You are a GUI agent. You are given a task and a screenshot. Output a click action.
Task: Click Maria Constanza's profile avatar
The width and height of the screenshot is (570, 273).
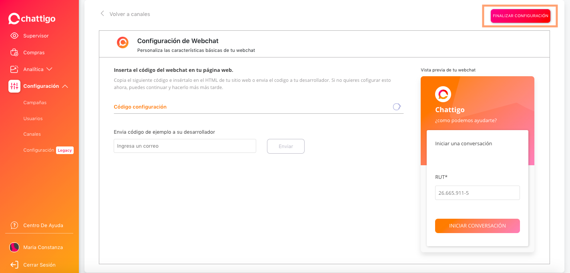(14, 247)
